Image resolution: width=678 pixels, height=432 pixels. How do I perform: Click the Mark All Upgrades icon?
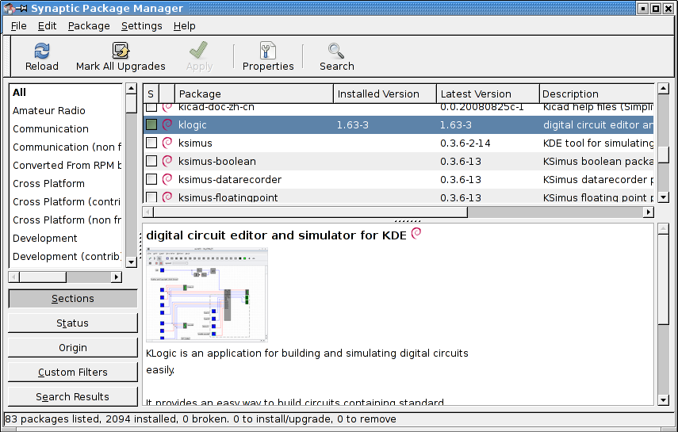(x=121, y=51)
